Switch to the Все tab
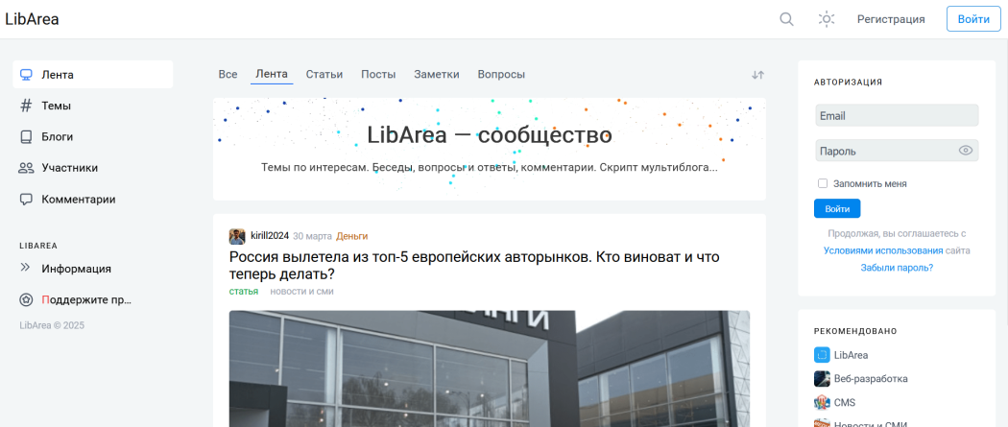This screenshot has width=1008, height=427. [228, 75]
